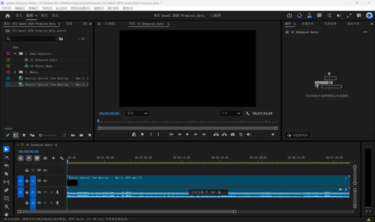The height and width of the screenshot is (222, 375).
Task: Open the beaker Beta features icon
Action: [309, 16]
